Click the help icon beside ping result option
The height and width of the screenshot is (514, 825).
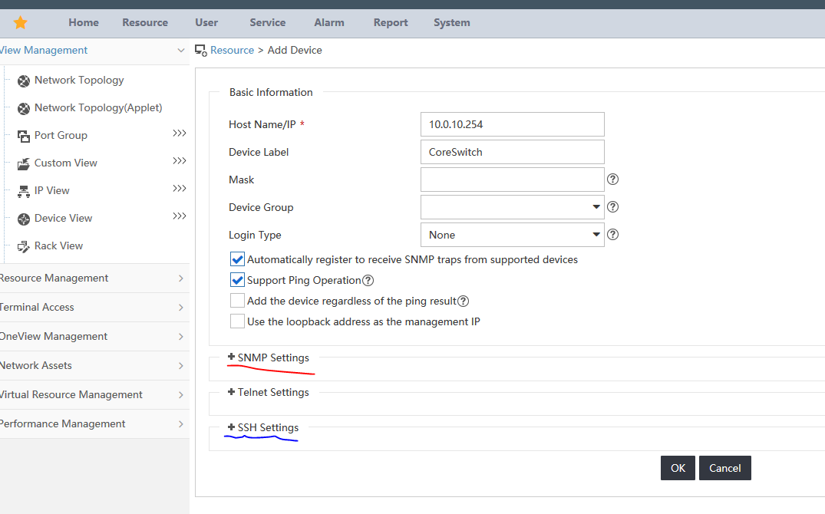click(463, 301)
